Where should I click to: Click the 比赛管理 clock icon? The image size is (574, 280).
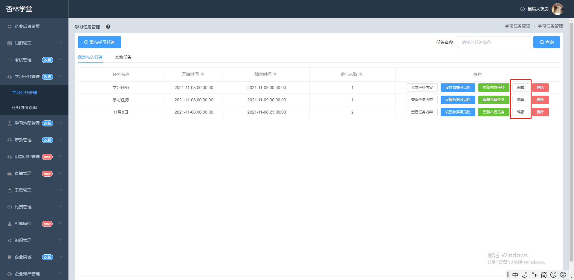pyautogui.click(x=10, y=207)
